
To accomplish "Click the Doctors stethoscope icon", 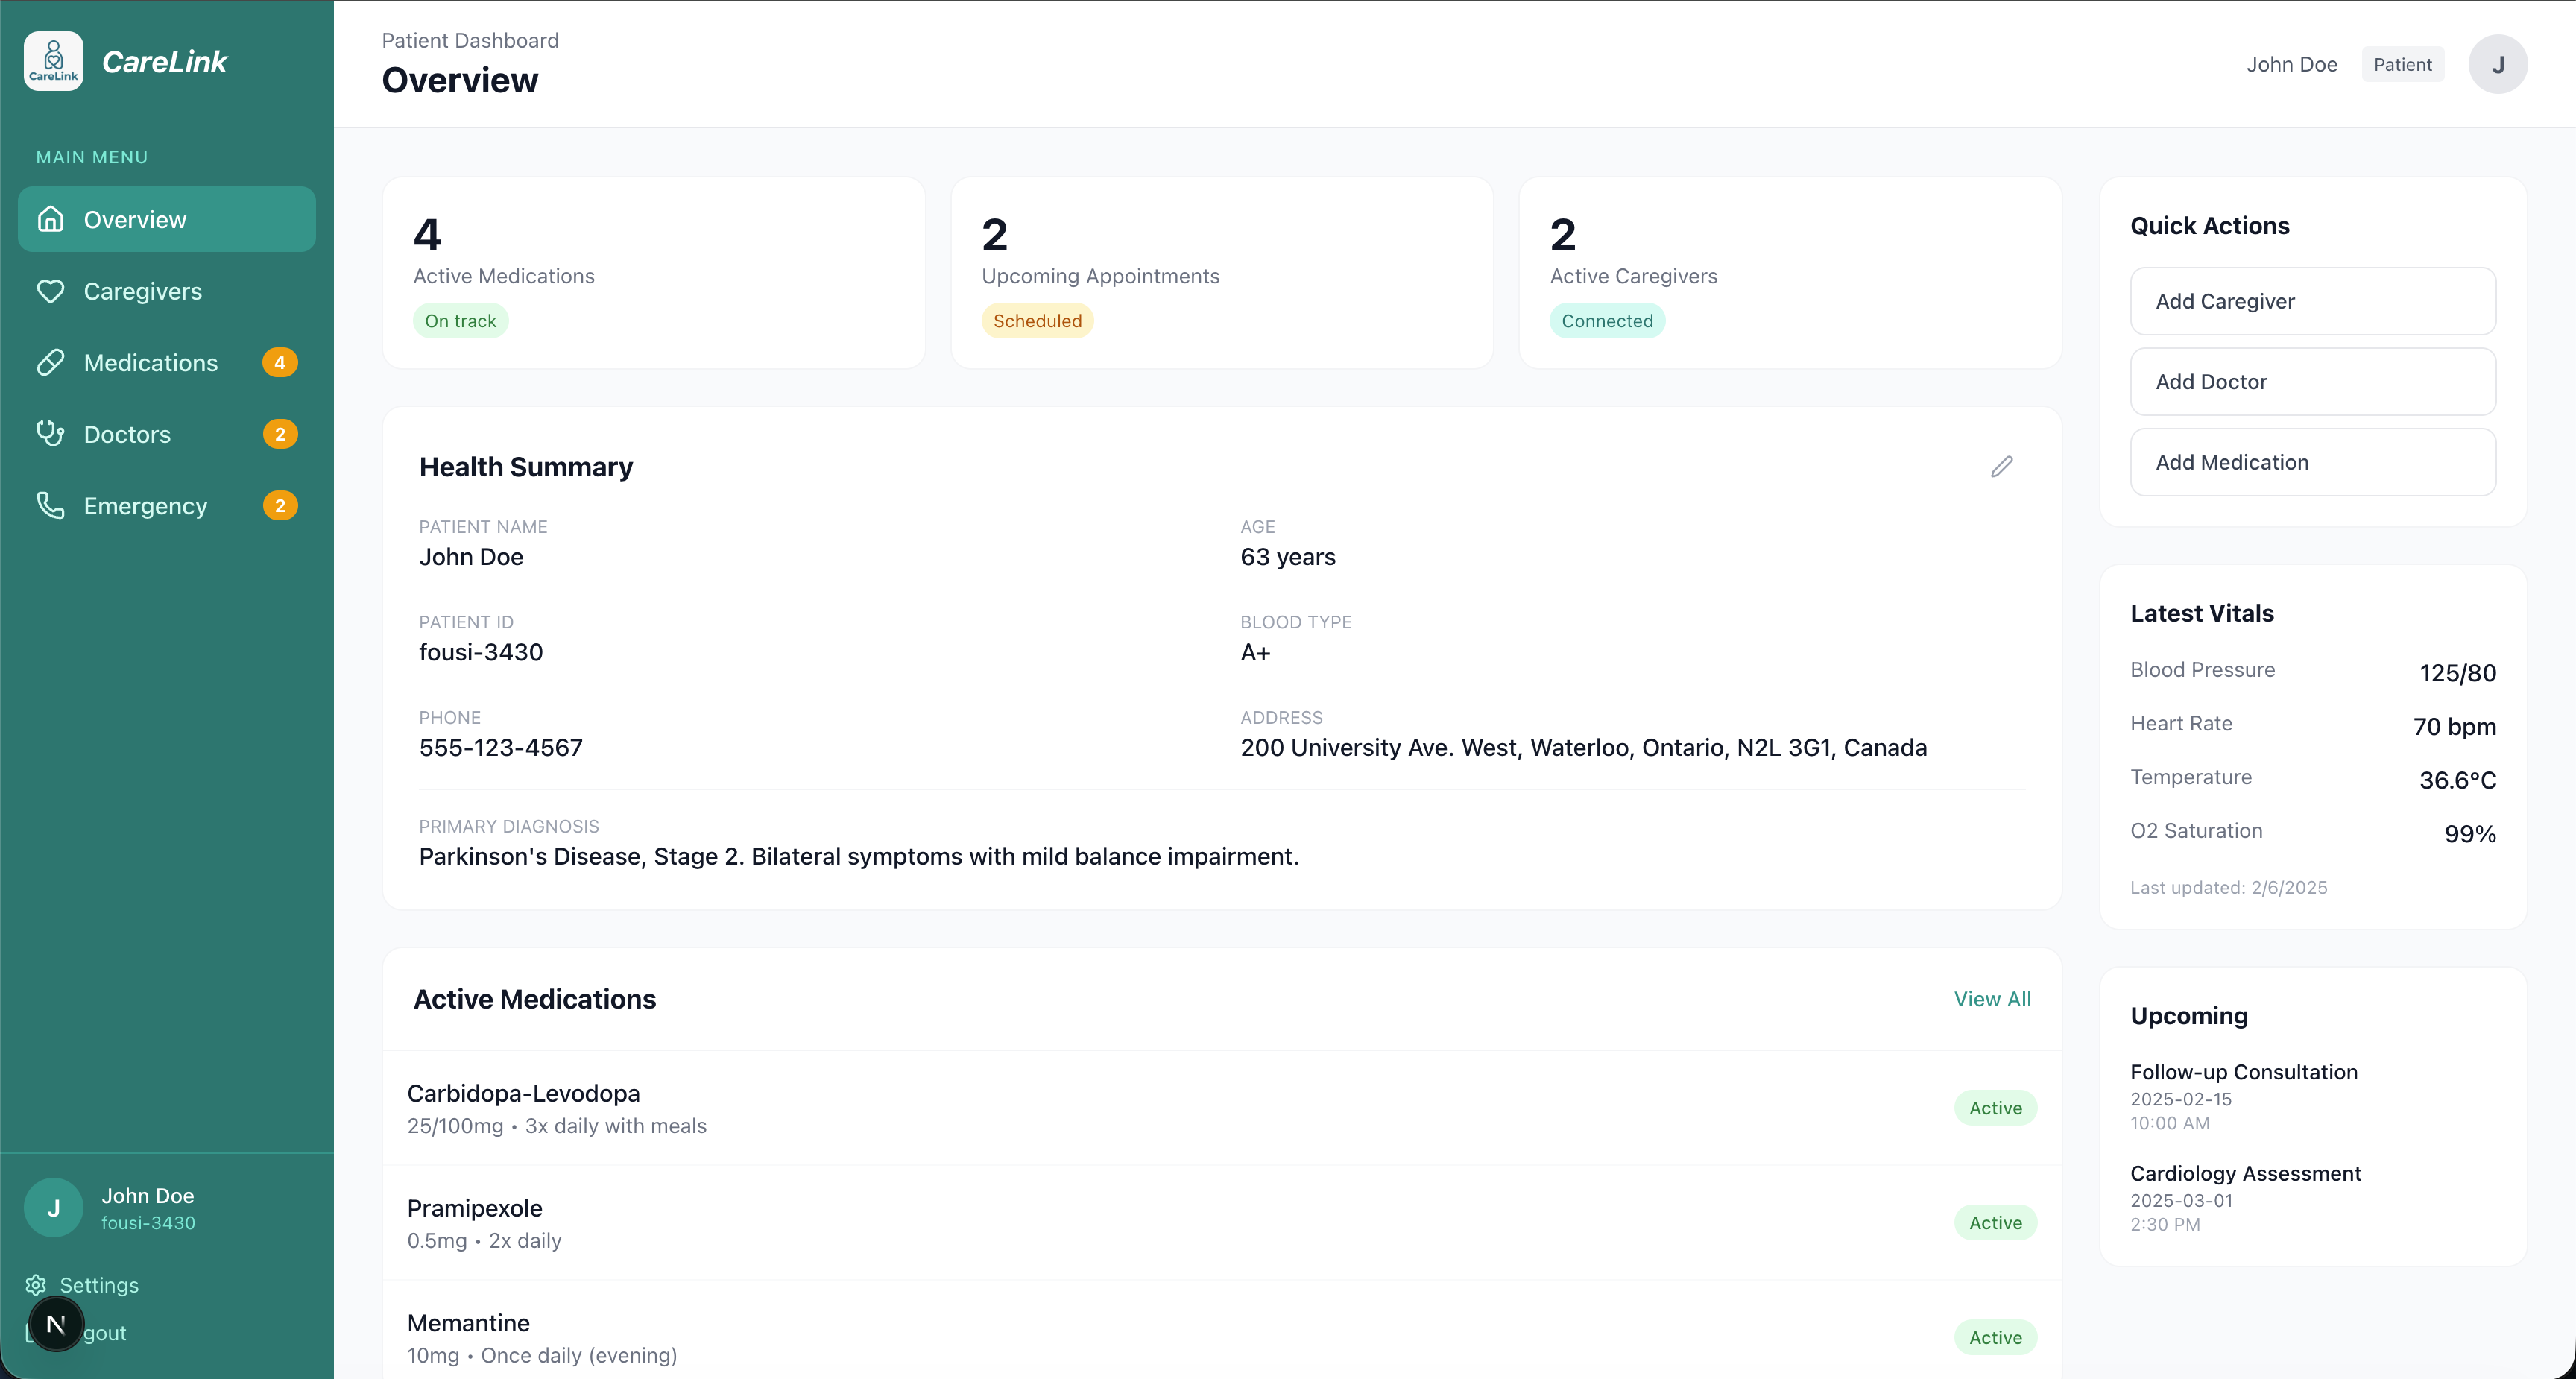I will click(51, 434).
